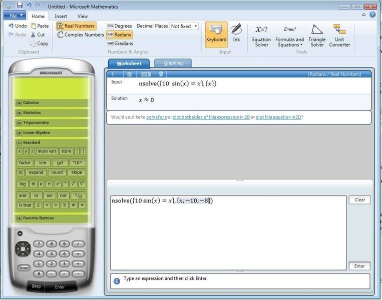Click the 'expand' calculator button

coord(36,172)
